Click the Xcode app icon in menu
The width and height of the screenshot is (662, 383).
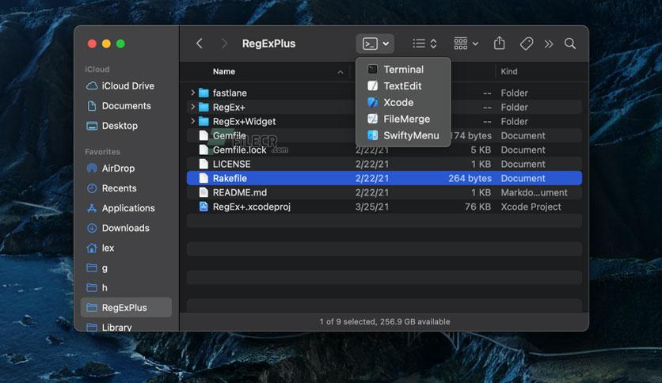(x=372, y=102)
